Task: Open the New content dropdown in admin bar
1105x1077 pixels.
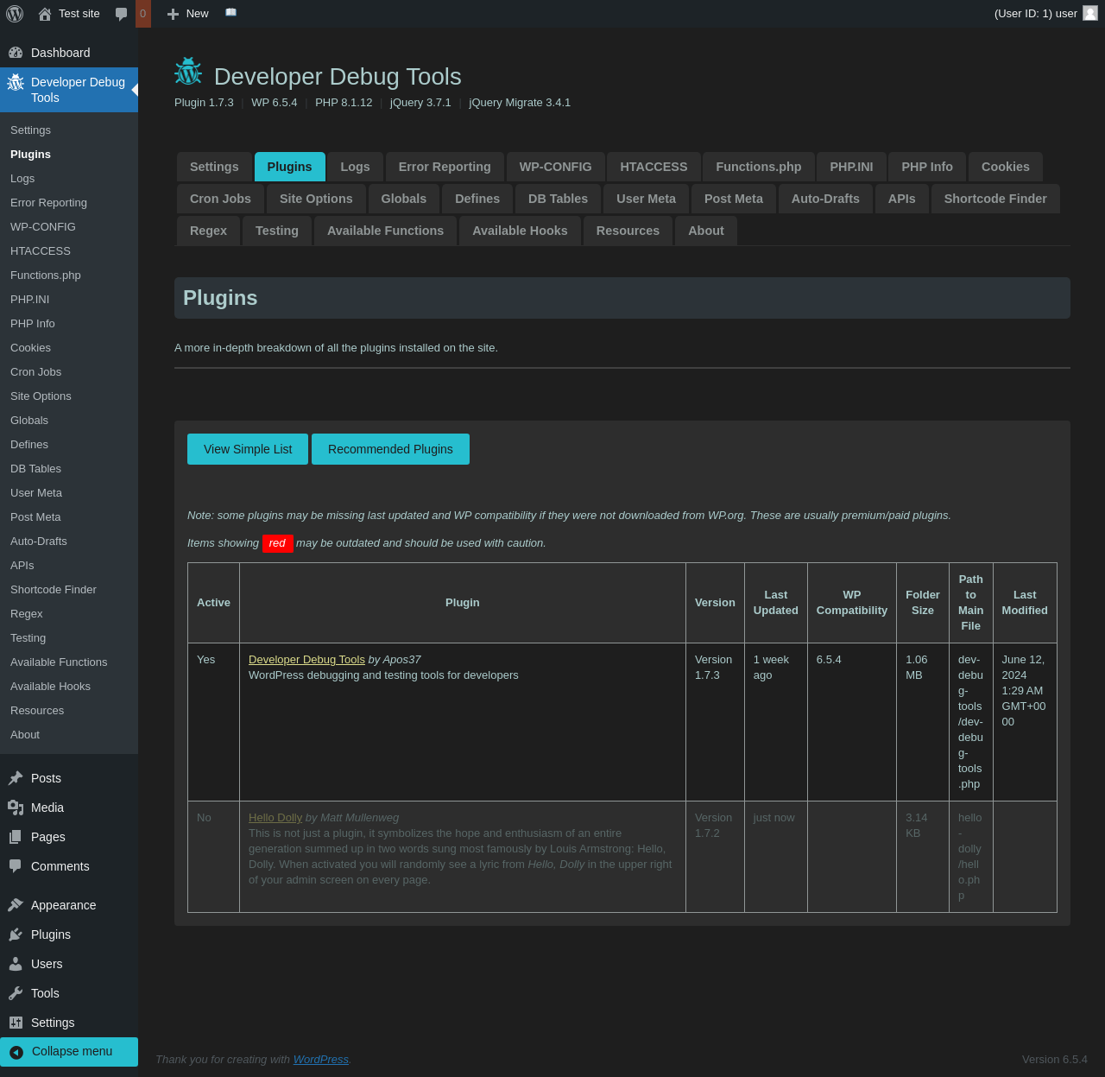Action: (x=188, y=14)
